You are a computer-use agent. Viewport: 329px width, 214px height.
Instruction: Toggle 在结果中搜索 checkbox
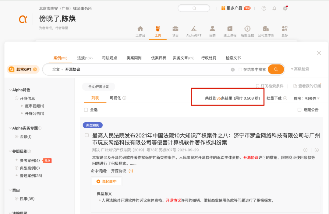click(240, 70)
